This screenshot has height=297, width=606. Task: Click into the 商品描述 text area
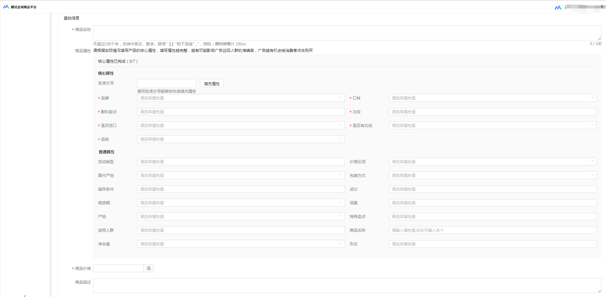(346, 286)
